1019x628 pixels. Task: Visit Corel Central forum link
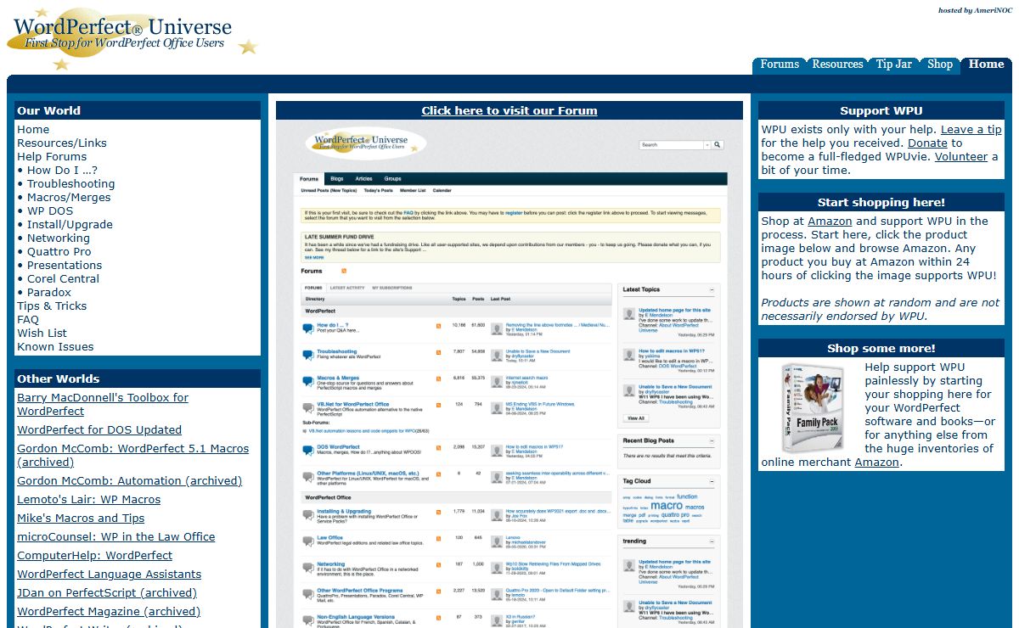(x=63, y=279)
